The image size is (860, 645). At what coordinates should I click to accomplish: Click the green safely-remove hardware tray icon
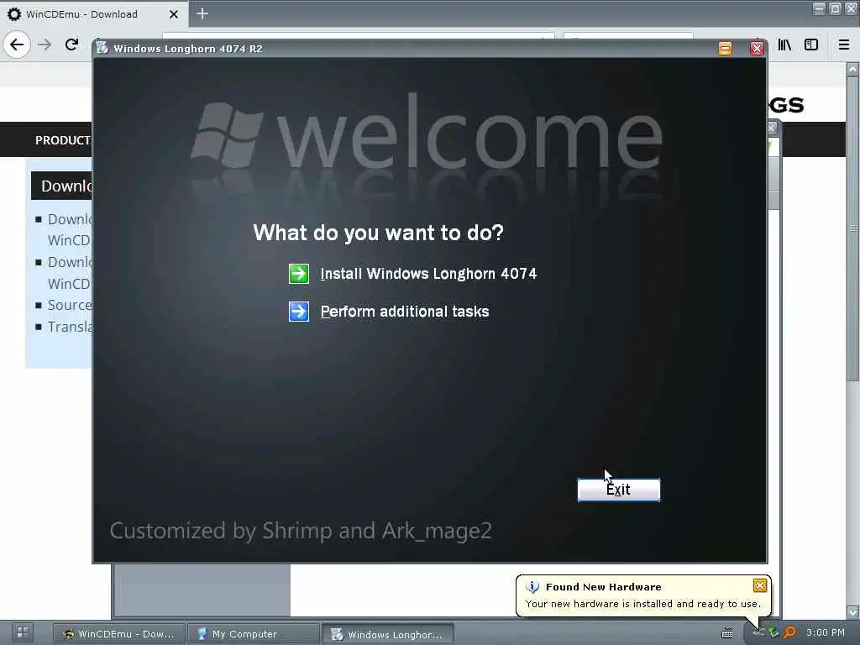pyautogui.click(x=773, y=633)
